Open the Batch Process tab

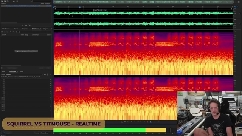click(x=36, y=29)
